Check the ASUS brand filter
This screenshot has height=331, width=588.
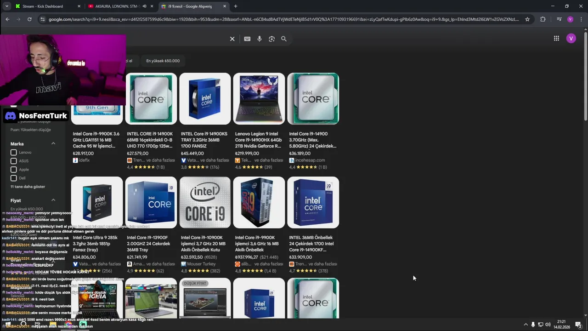[13, 161]
